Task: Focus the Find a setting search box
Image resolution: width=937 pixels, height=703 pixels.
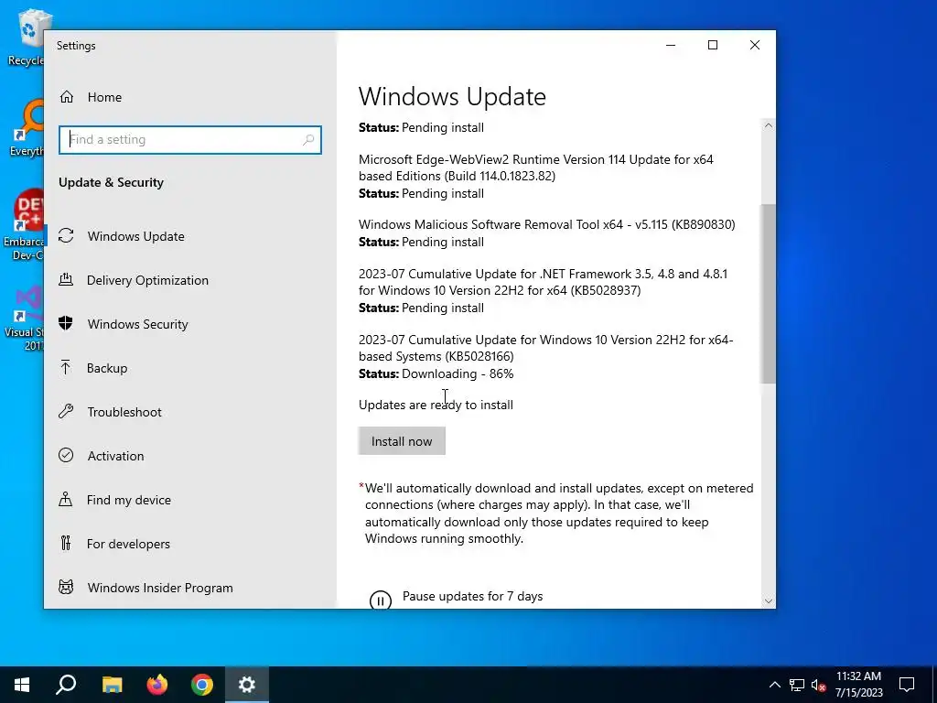Action: point(190,139)
